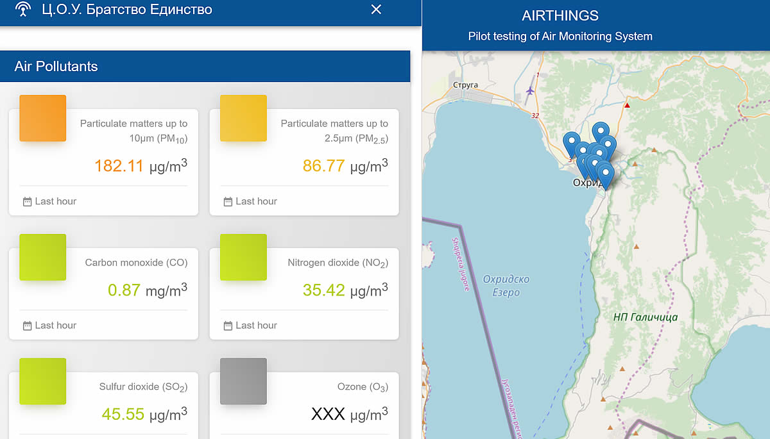The height and width of the screenshot is (439, 770).
Task: Click Last hour in the Nitrogen dioxide card
Action: [x=256, y=326]
